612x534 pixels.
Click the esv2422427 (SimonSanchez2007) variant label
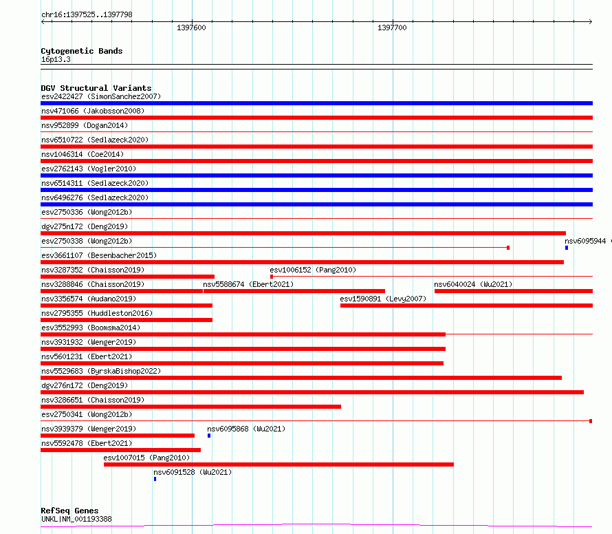(x=101, y=96)
